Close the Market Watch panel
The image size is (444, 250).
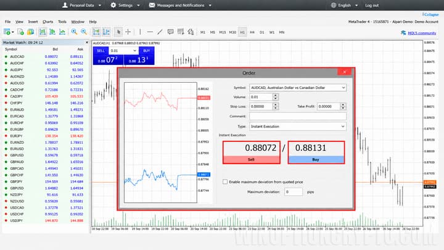click(87, 43)
